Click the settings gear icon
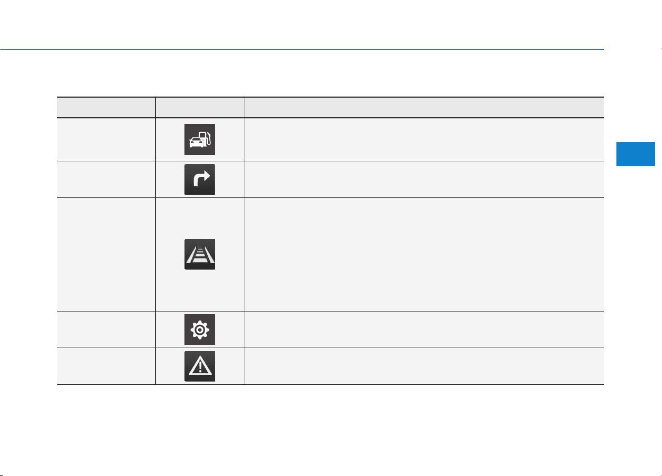The width and height of the screenshot is (662, 476). pyautogui.click(x=200, y=330)
